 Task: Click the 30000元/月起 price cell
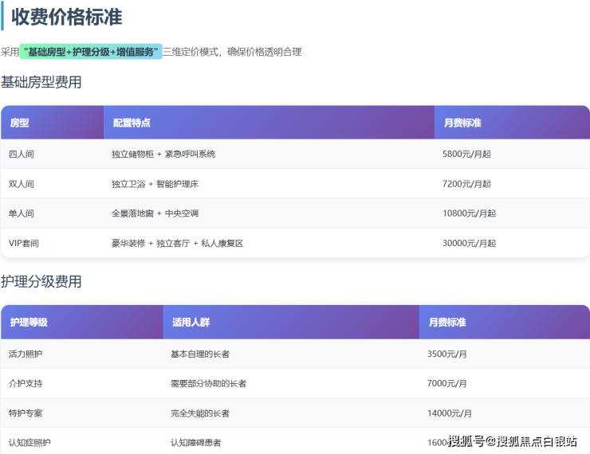click(x=469, y=243)
